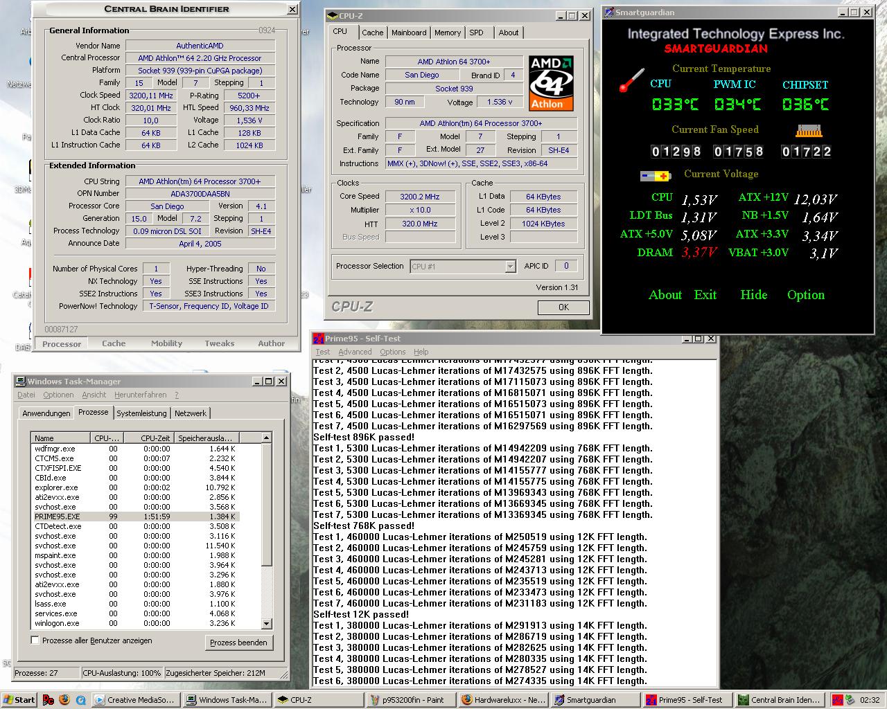The image size is (887, 709).
Task: Switch to the Anwendungen tab in Task Manager
Action: point(46,413)
